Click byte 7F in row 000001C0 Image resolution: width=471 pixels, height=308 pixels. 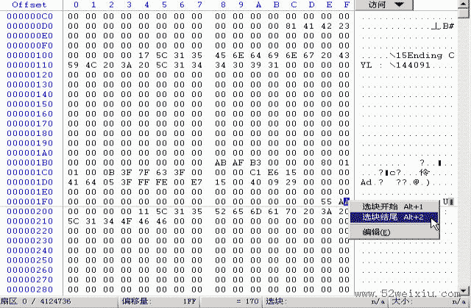coord(144,173)
